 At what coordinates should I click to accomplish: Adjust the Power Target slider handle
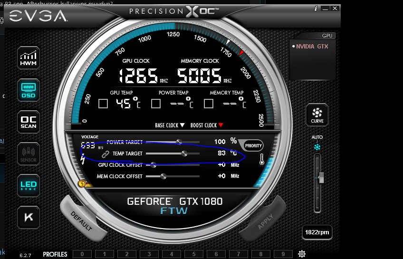coord(179,142)
